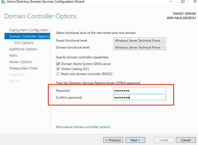Click 'Specify domain controller capabilities' text

point(82,57)
